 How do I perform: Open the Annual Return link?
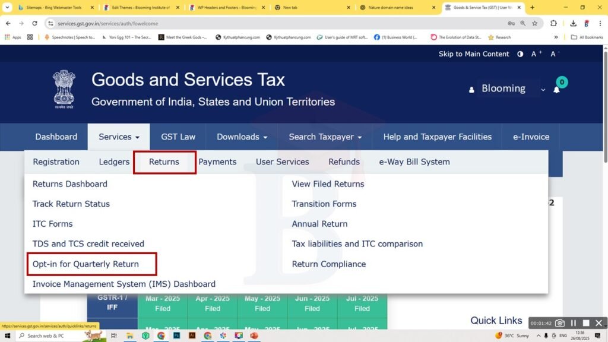coord(319,224)
